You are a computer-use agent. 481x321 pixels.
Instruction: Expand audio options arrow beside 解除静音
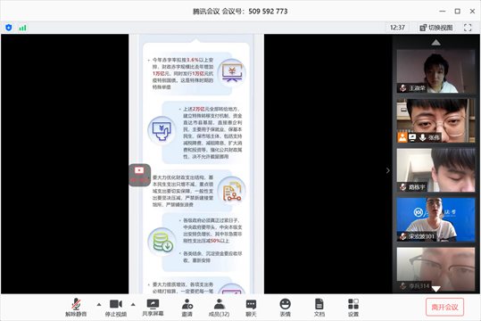pos(99,304)
